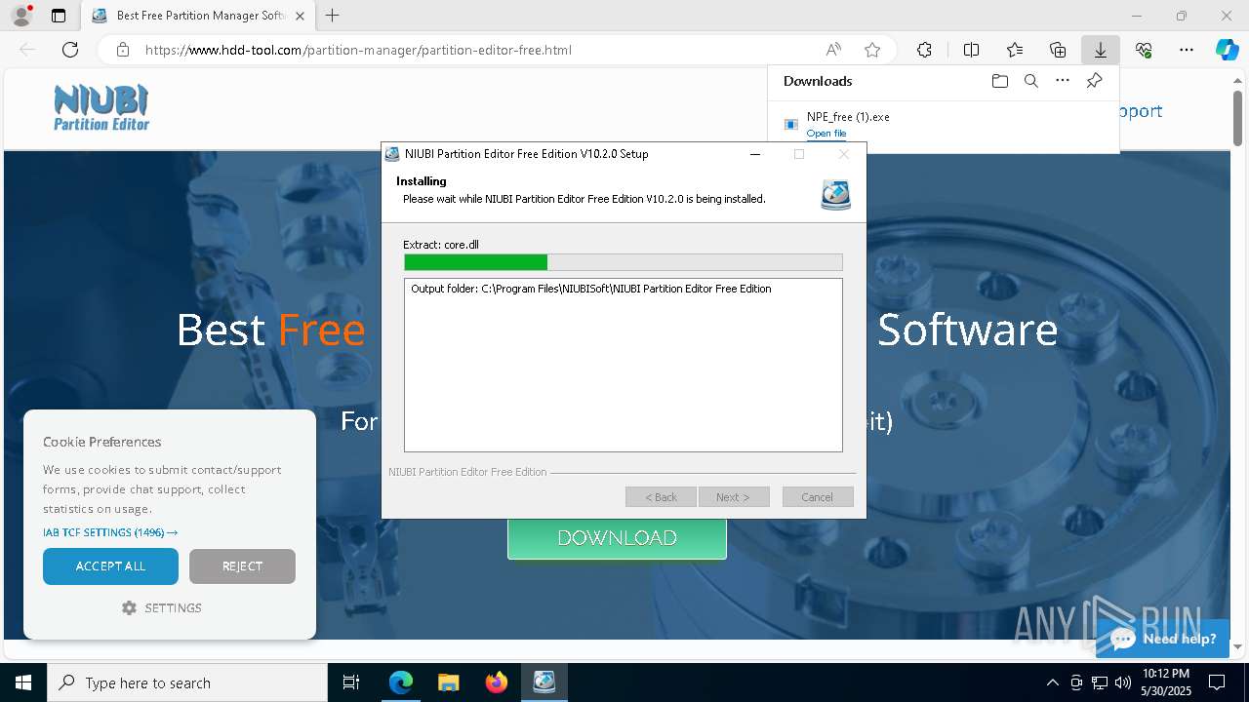Screen dimensions: 1249x702
Task: Click the Need help? chat button
Action: click(x=1162, y=639)
